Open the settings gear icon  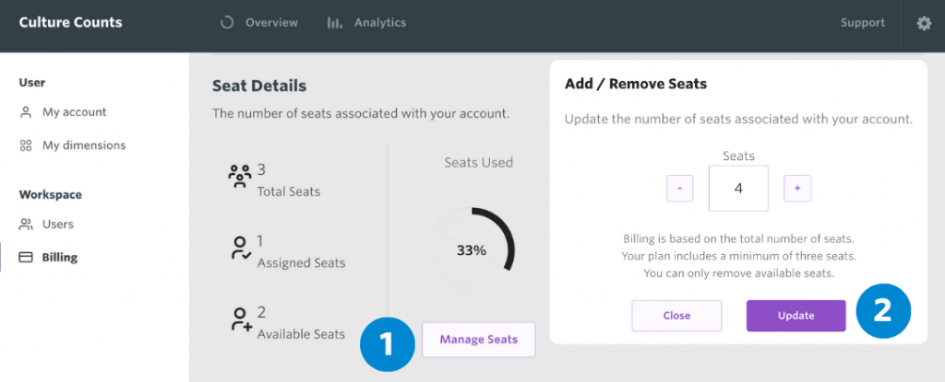pos(923,23)
